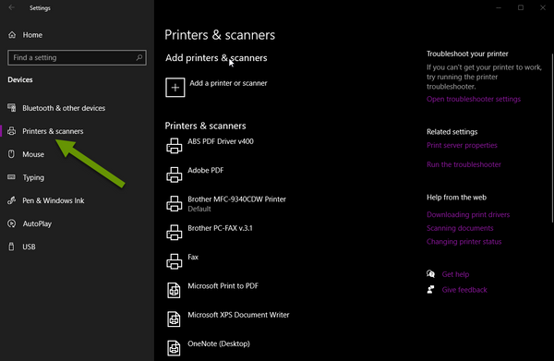Image resolution: width=554 pixels, height=361 pixels.
Task: Open troubleshooter settings link
Action: coord(474,99)
